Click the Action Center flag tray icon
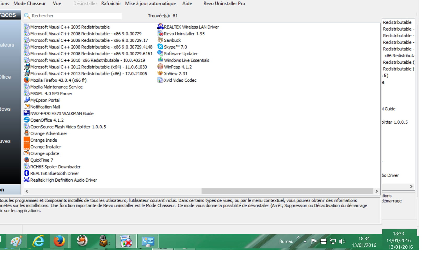 (314, 241)
